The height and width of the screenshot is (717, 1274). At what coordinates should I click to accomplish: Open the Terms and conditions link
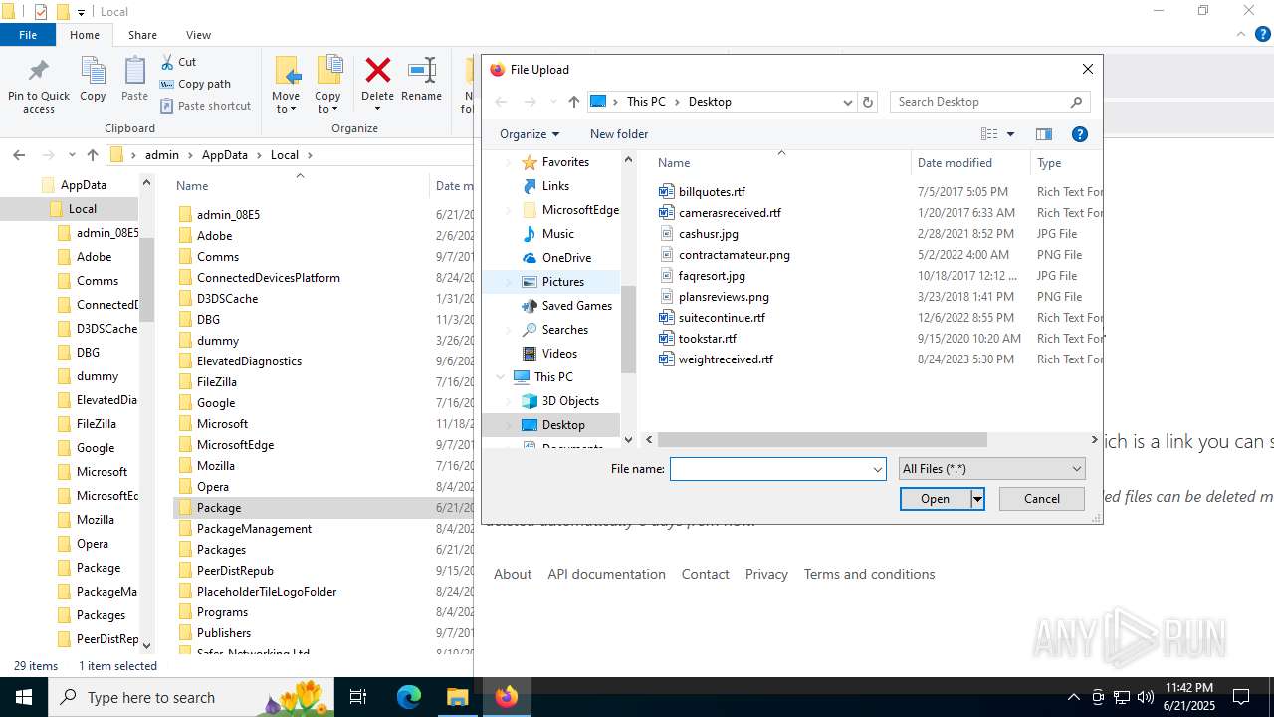(x=869, y=574)
